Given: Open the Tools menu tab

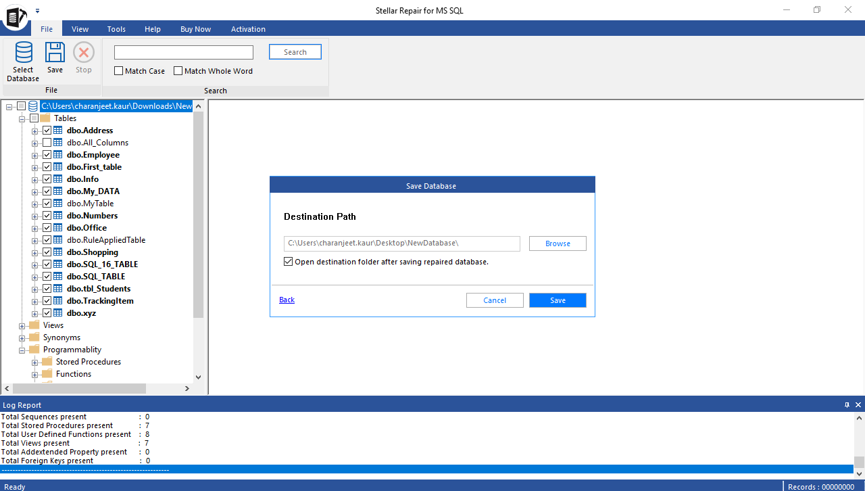Looking at the screenshot, I should (116, 29).
